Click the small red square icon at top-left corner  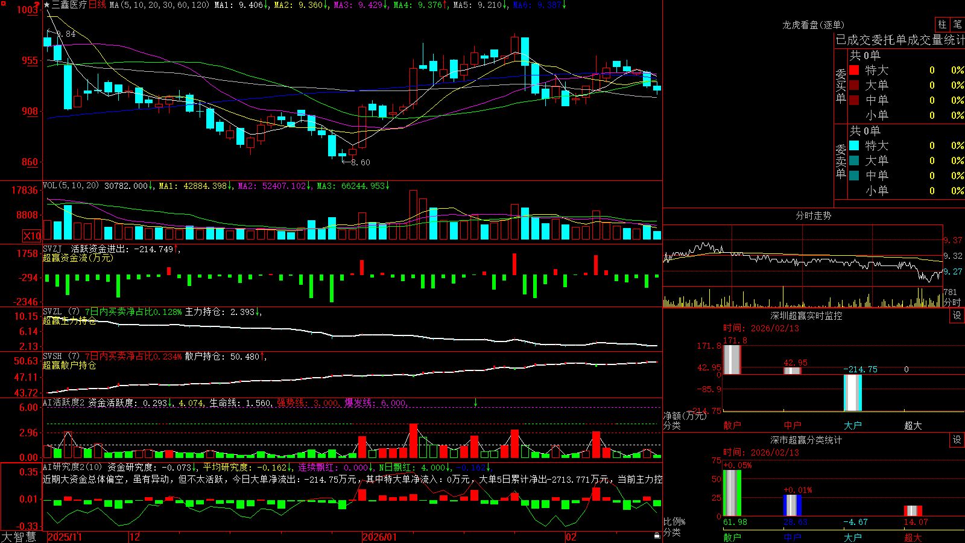coord(2,2)
